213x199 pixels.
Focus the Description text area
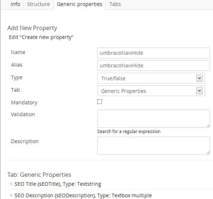click(153, 145)
